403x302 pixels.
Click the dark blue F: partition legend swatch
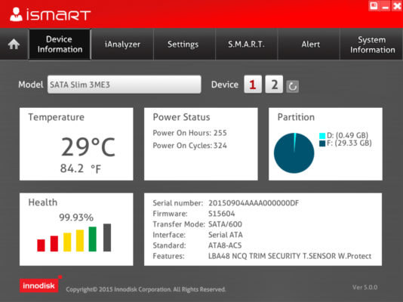click(x=322, y=143)
